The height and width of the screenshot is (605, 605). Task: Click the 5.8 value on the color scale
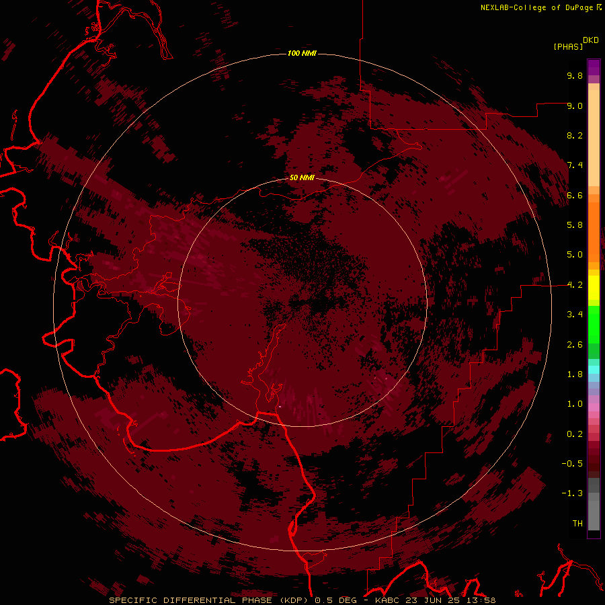coord(575,225)
